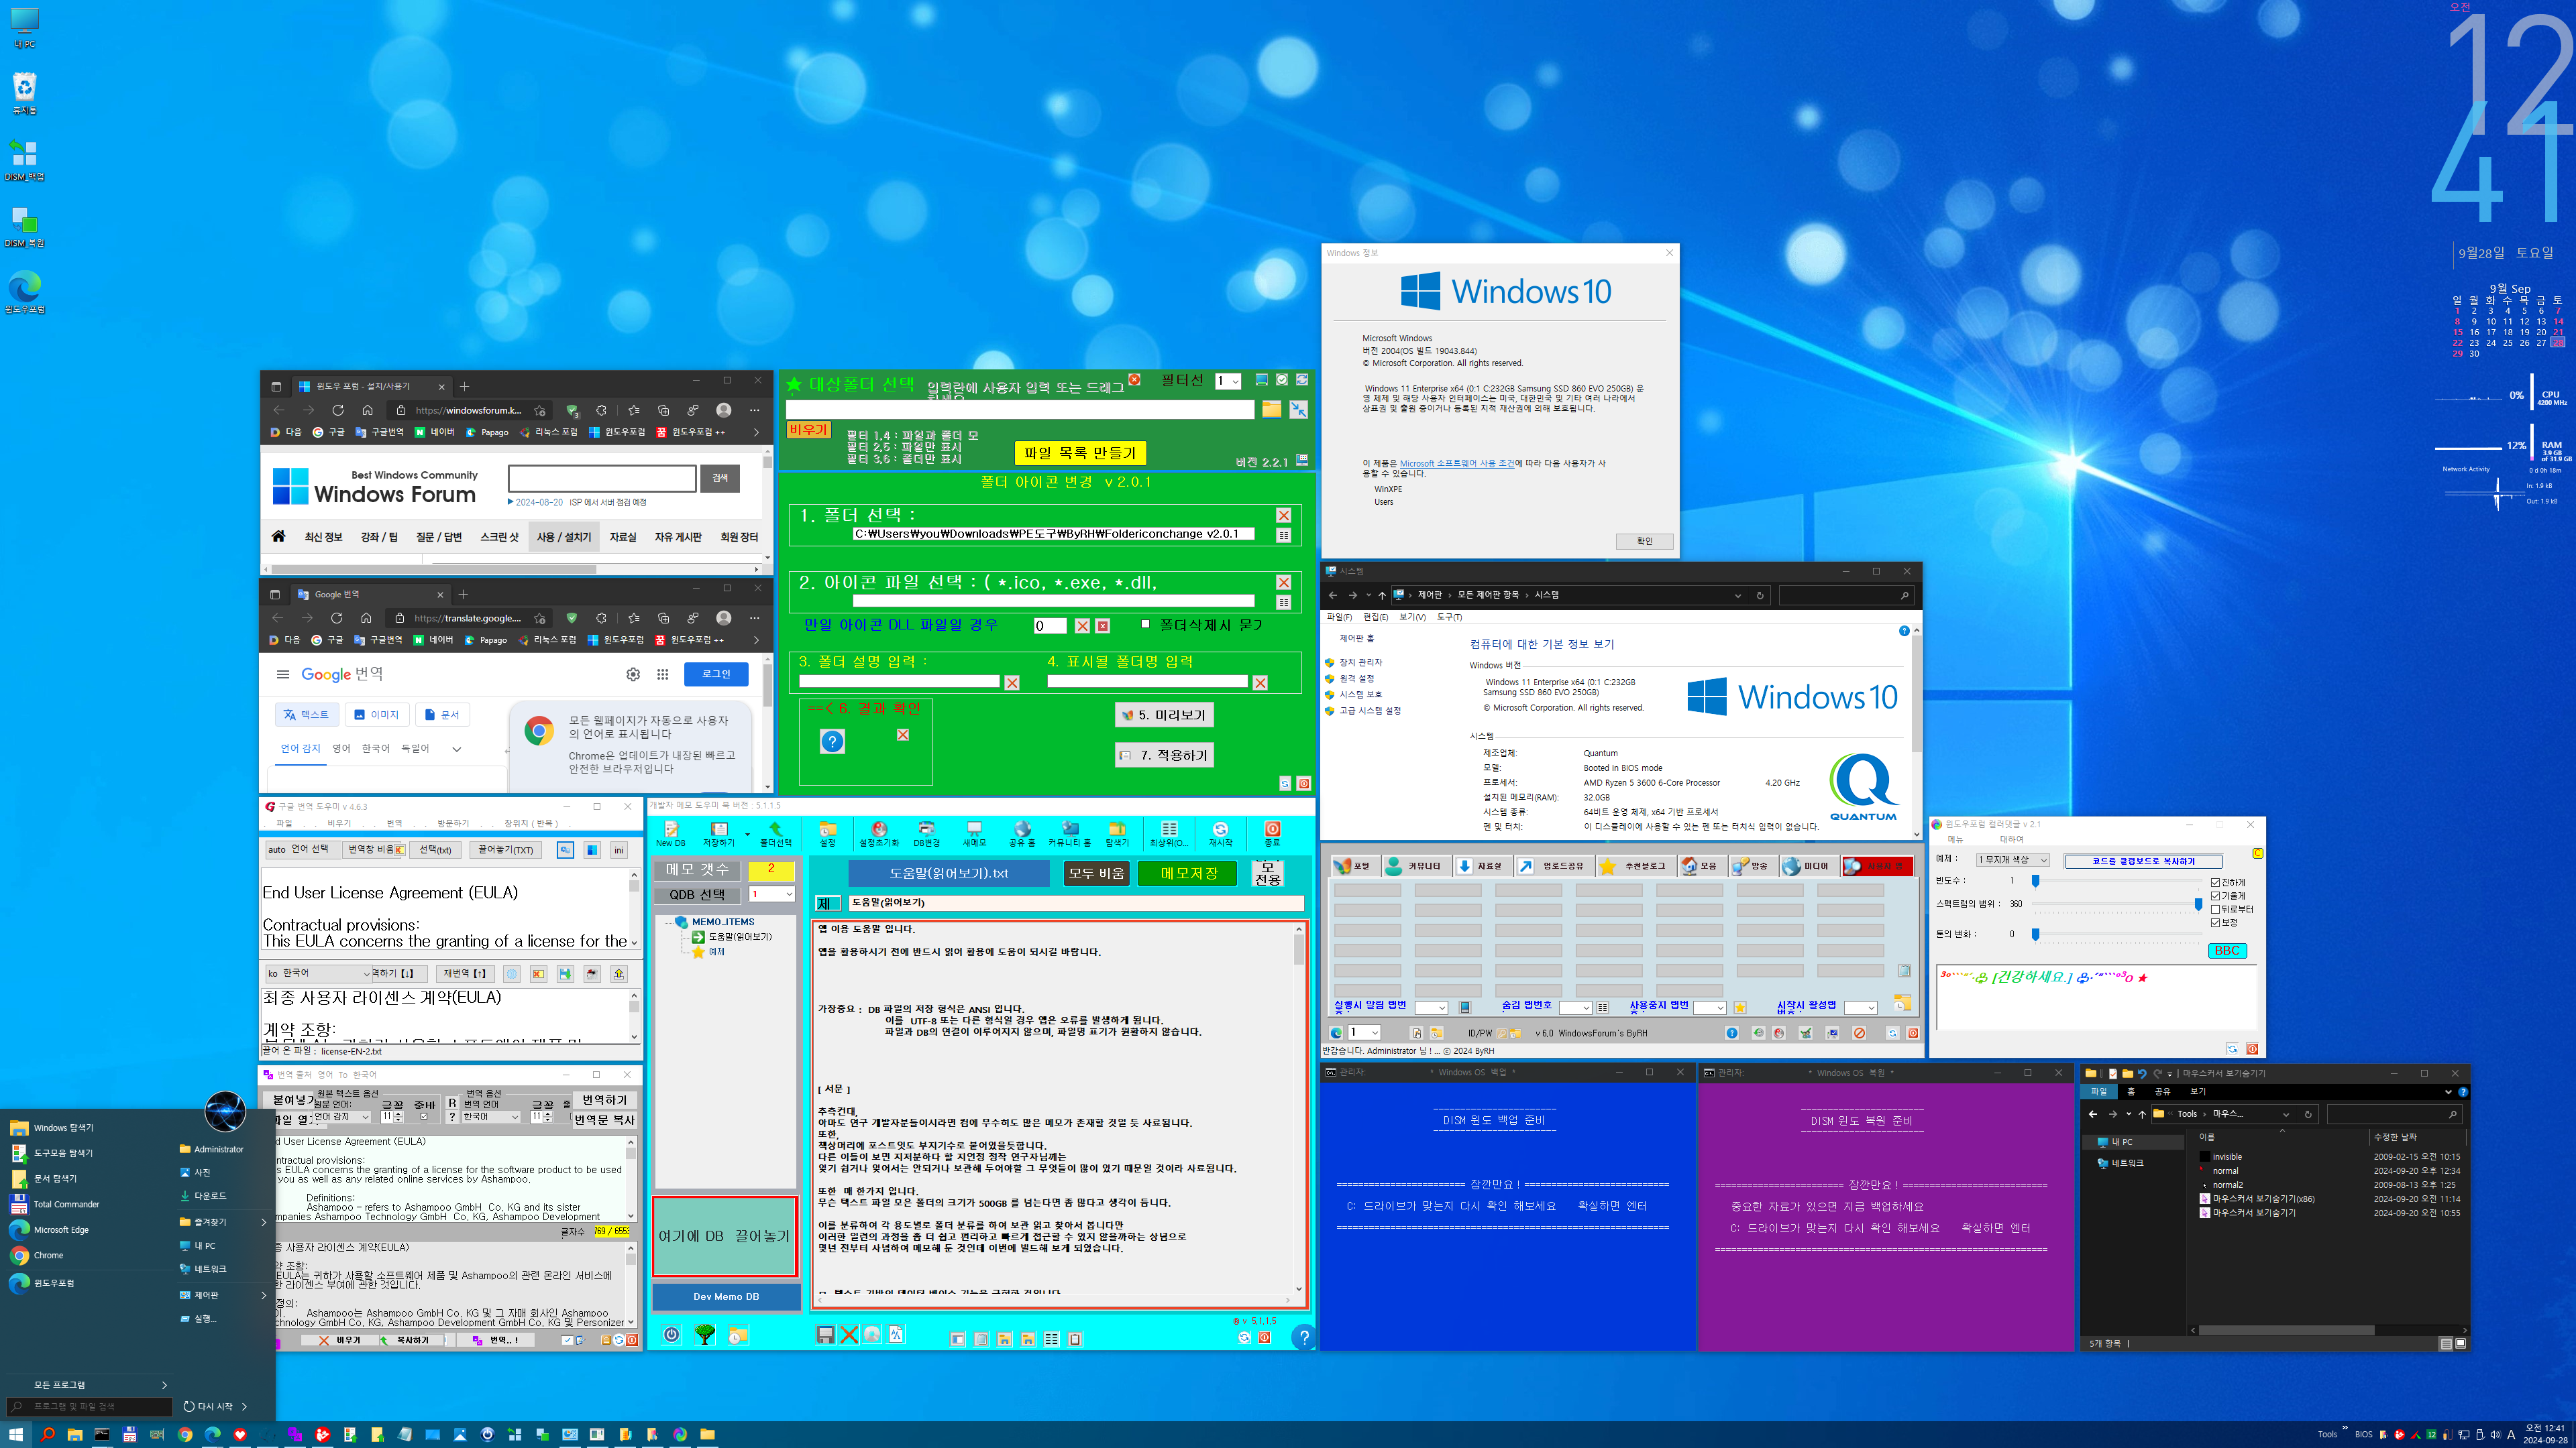
Task: Open 숨김 탭번호 dropdown
Action: (x=1575, y=1008)
